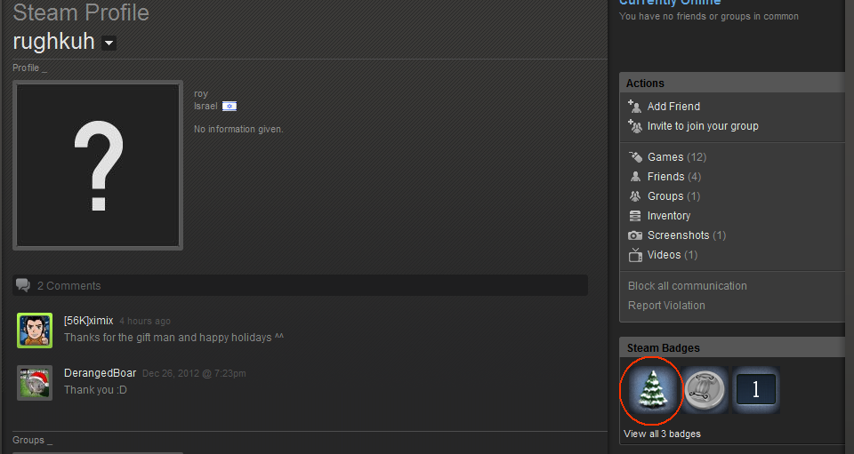View Screenshots (1)
Viewport: 854px width, 454px height.
click(686, 235)
